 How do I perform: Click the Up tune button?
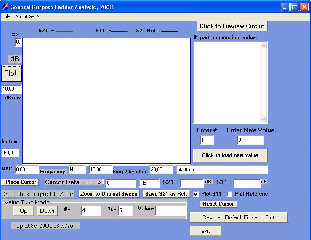pyautogui.click(x=24, y=211)
